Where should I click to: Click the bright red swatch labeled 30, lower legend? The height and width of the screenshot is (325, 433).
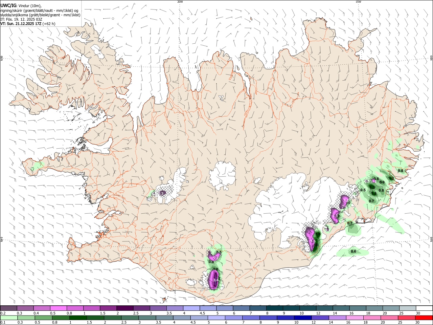[424, 318]
